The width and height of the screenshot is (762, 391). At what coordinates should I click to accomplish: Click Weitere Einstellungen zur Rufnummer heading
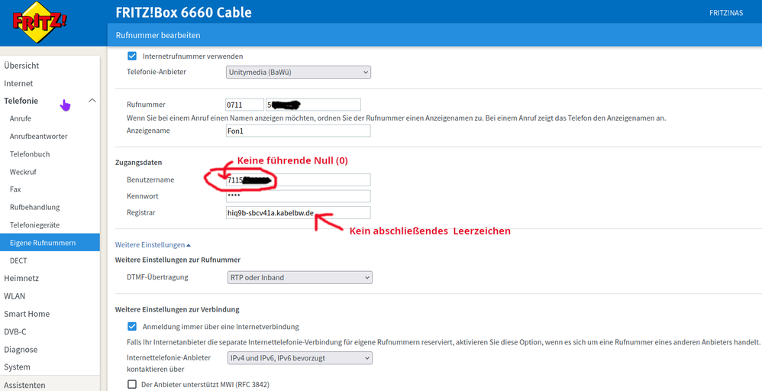(178, 260)
